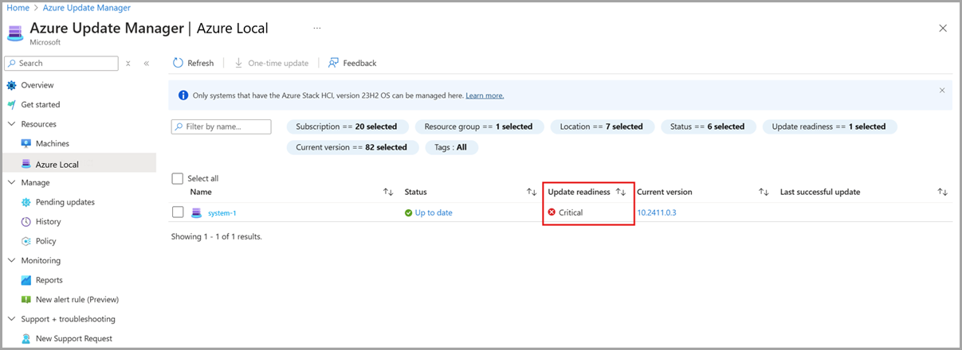Open Reports under Monitoring
Image resolution: width=962 pixels, height=350 pixels.
tap(49, 280)
